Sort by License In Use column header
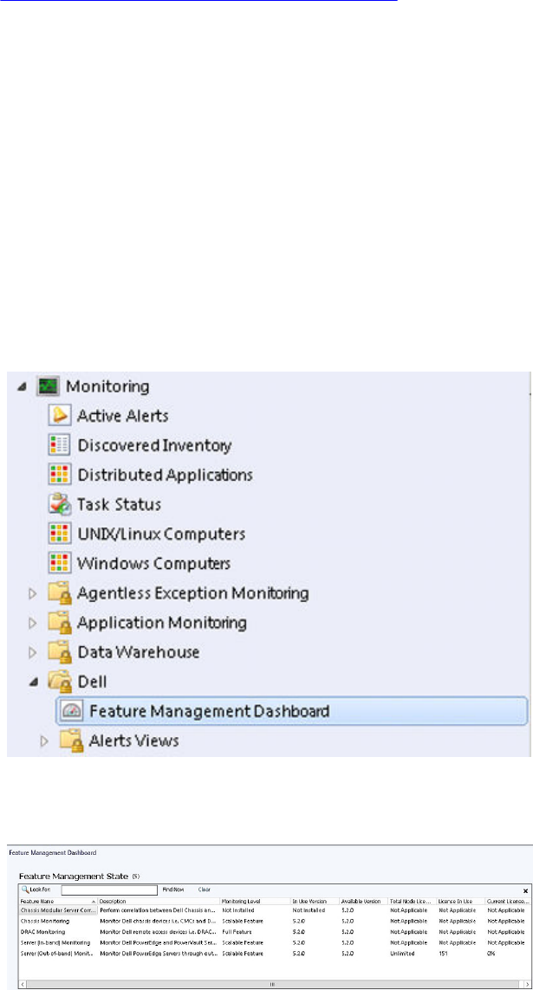Image resolution: width=533 pixels, height=990 pixels. [460, 901]
